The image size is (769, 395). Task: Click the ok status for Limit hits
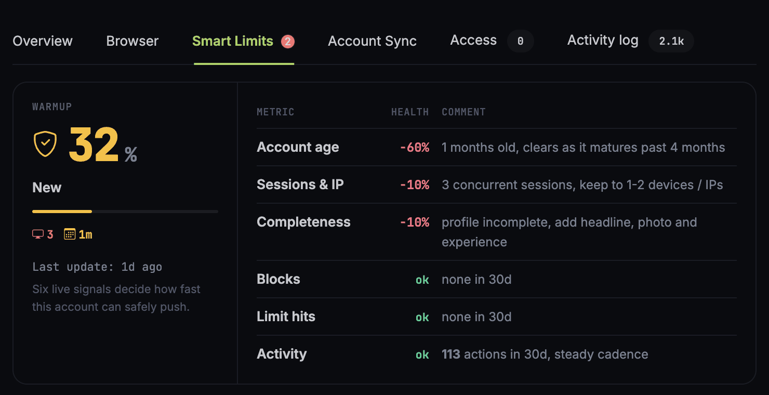pos(422,317)
